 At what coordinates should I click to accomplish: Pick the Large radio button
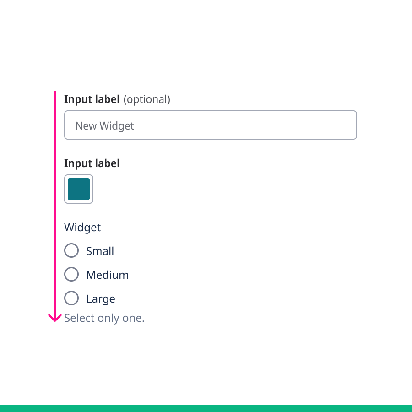pyautogui.click(x=71, y=298)
